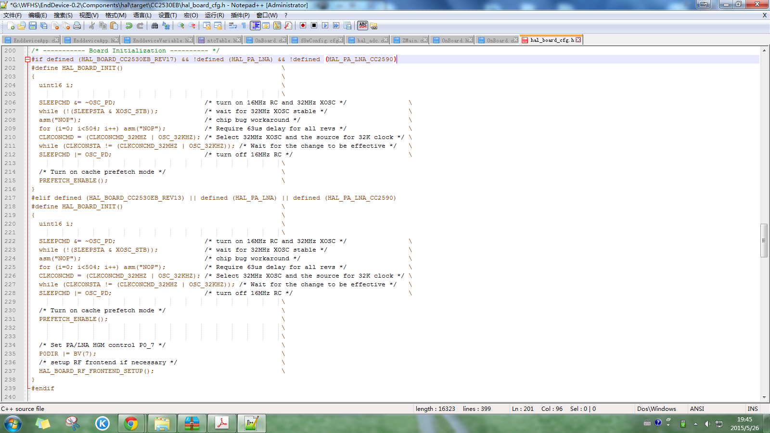Show hidden system tray icons
Screen dimensions: 770x433
pyautogui.click(x=695, y=424)
